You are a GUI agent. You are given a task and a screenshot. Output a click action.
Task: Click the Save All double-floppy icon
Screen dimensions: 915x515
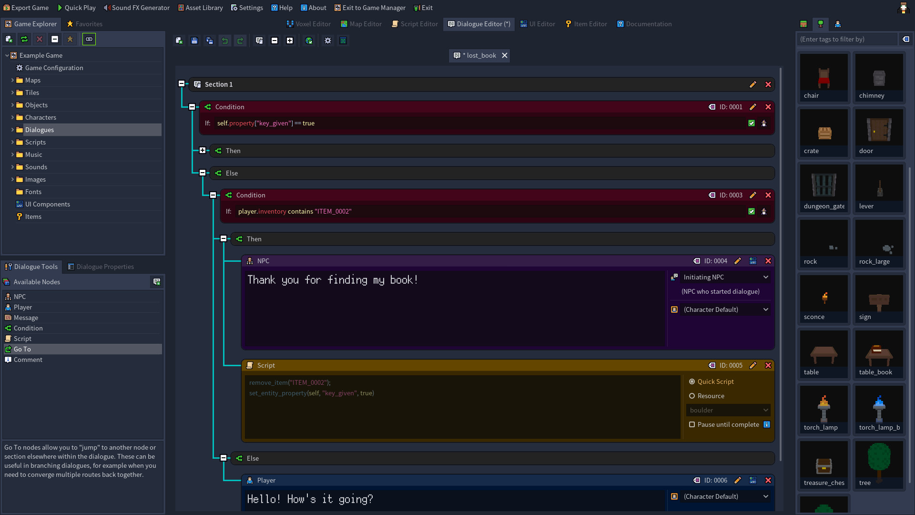coord(210,41)
